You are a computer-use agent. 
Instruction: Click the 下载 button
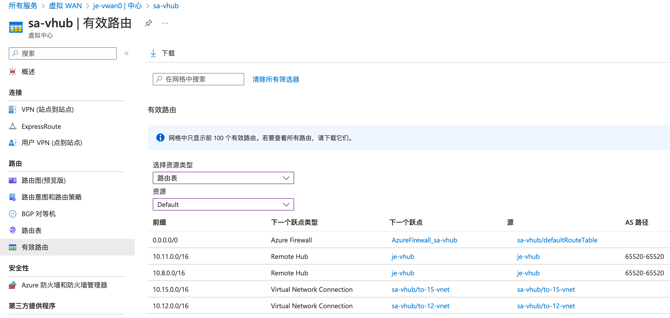pyautogui.click(x=162, y=53)
